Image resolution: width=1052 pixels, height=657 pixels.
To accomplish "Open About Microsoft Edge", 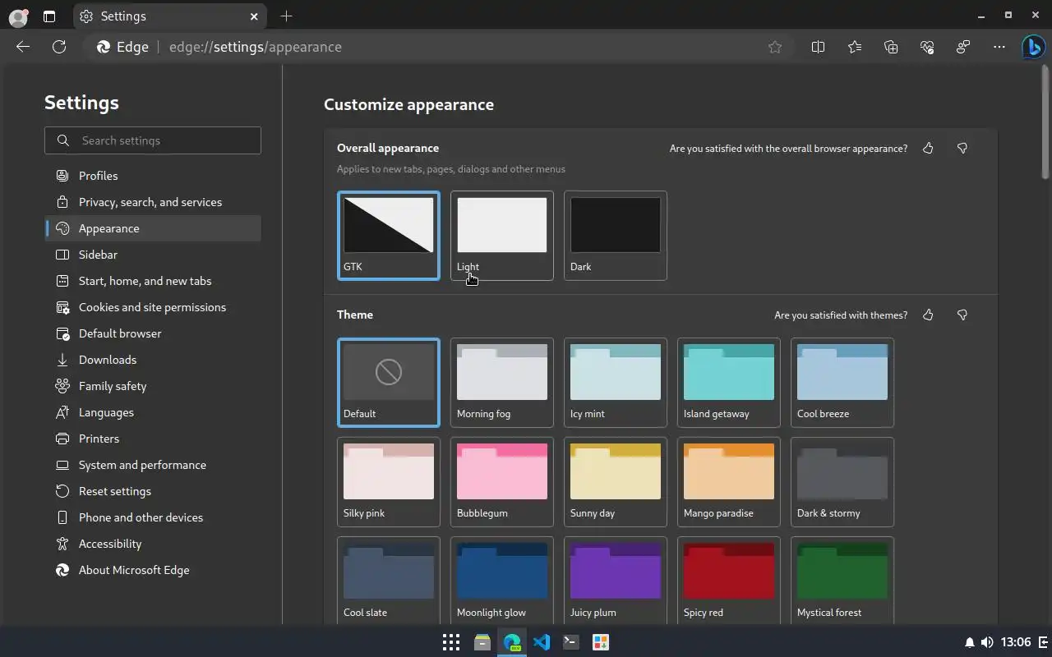I will pyautogui.click(x=153, y=570).
